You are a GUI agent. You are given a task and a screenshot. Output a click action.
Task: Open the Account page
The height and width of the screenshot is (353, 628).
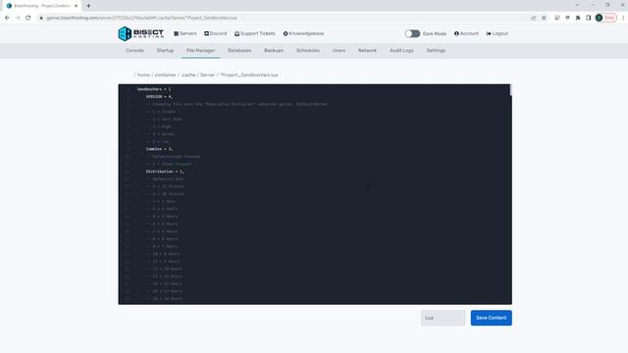coord(466,33)
